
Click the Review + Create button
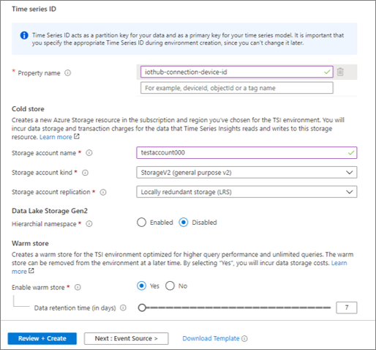coord(42,338)
